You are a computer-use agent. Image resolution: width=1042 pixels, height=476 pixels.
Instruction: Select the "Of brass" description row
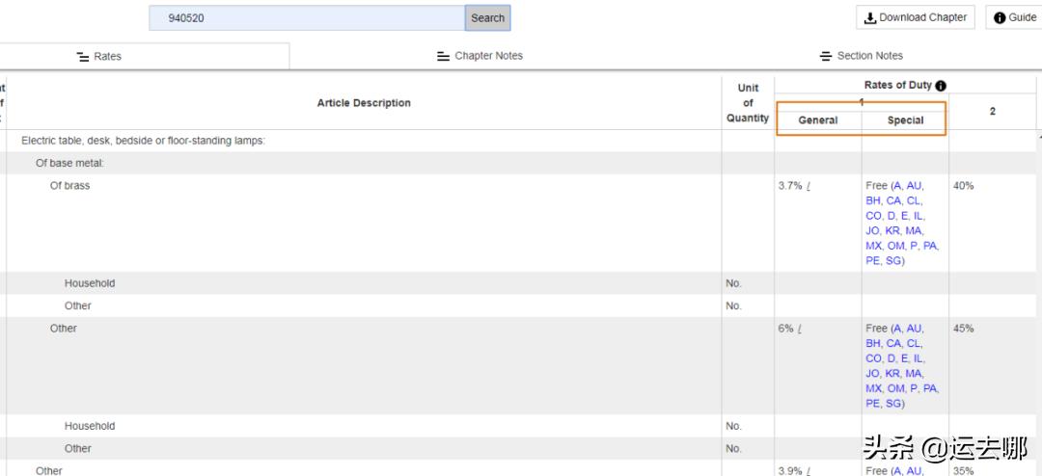69,186
